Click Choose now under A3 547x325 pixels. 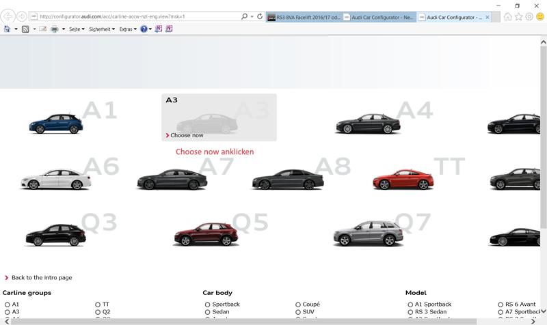point(187,135)
